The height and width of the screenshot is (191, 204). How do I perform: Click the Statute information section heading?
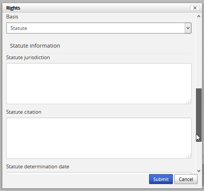[35, 46]
